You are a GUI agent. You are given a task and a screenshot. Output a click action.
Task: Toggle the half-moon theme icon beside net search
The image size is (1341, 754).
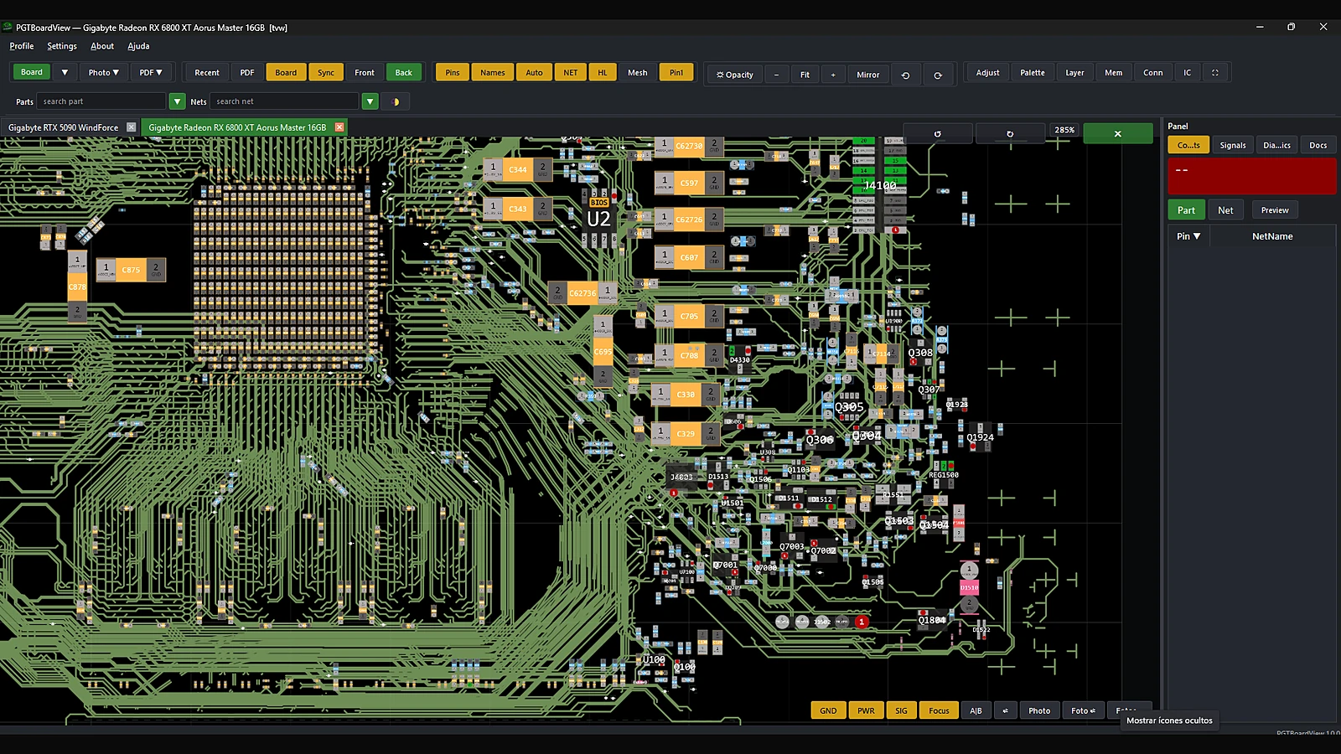(396, 101)
